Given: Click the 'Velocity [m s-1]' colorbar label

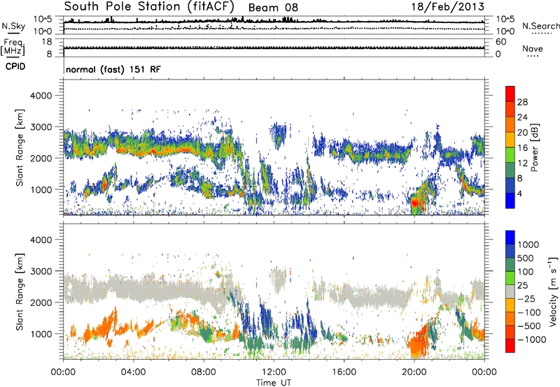Looking at the screenshot, I should [x=553, y=292].
